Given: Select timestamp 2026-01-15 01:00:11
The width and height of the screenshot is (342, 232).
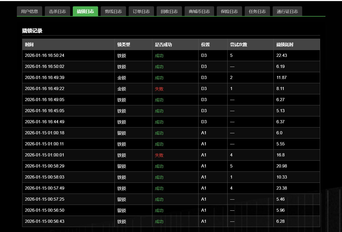Looking at the screenshot, I should pyautogui.click(x=45, y=144).
